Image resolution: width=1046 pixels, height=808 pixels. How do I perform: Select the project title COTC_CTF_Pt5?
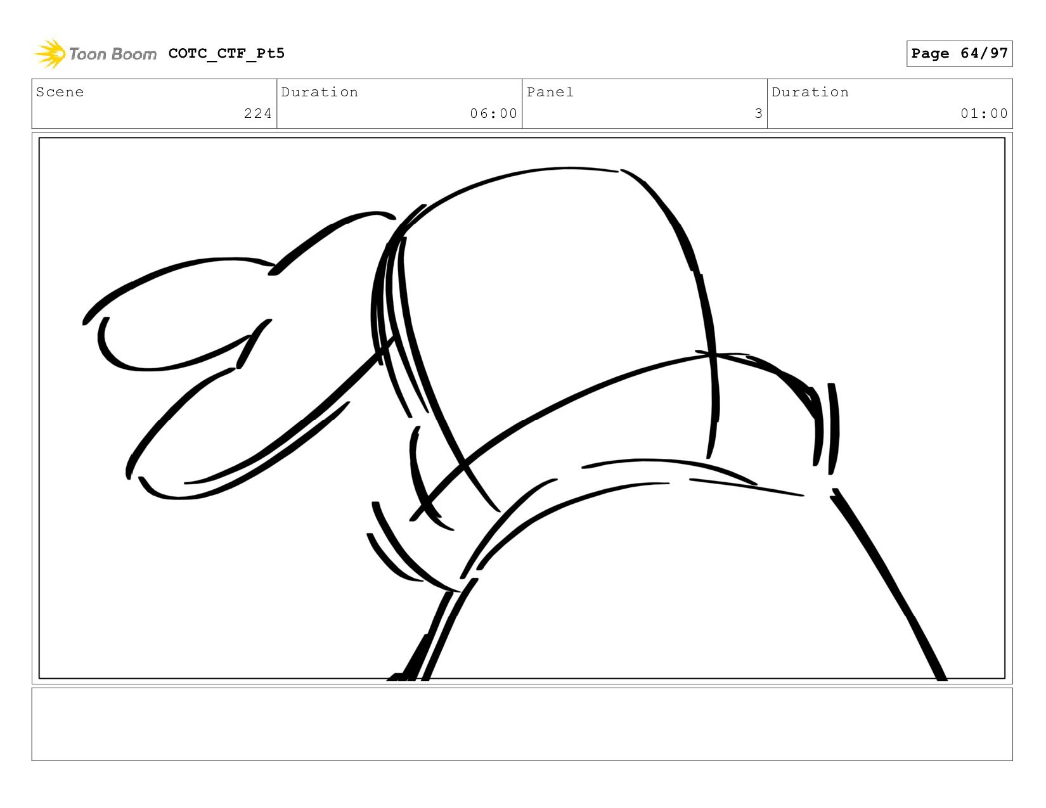tap(226, 53)
